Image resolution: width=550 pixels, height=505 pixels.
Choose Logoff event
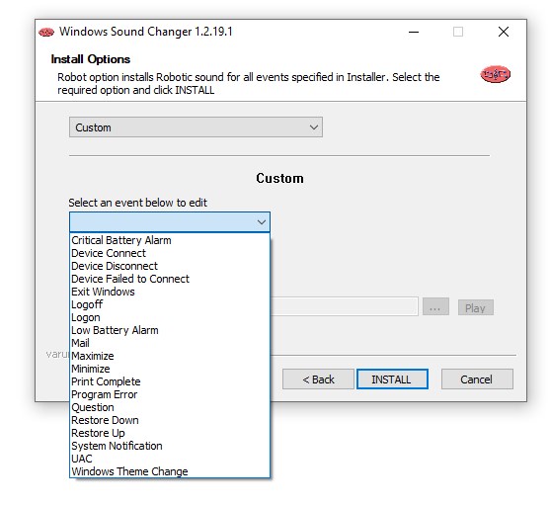tap(170, 304)
